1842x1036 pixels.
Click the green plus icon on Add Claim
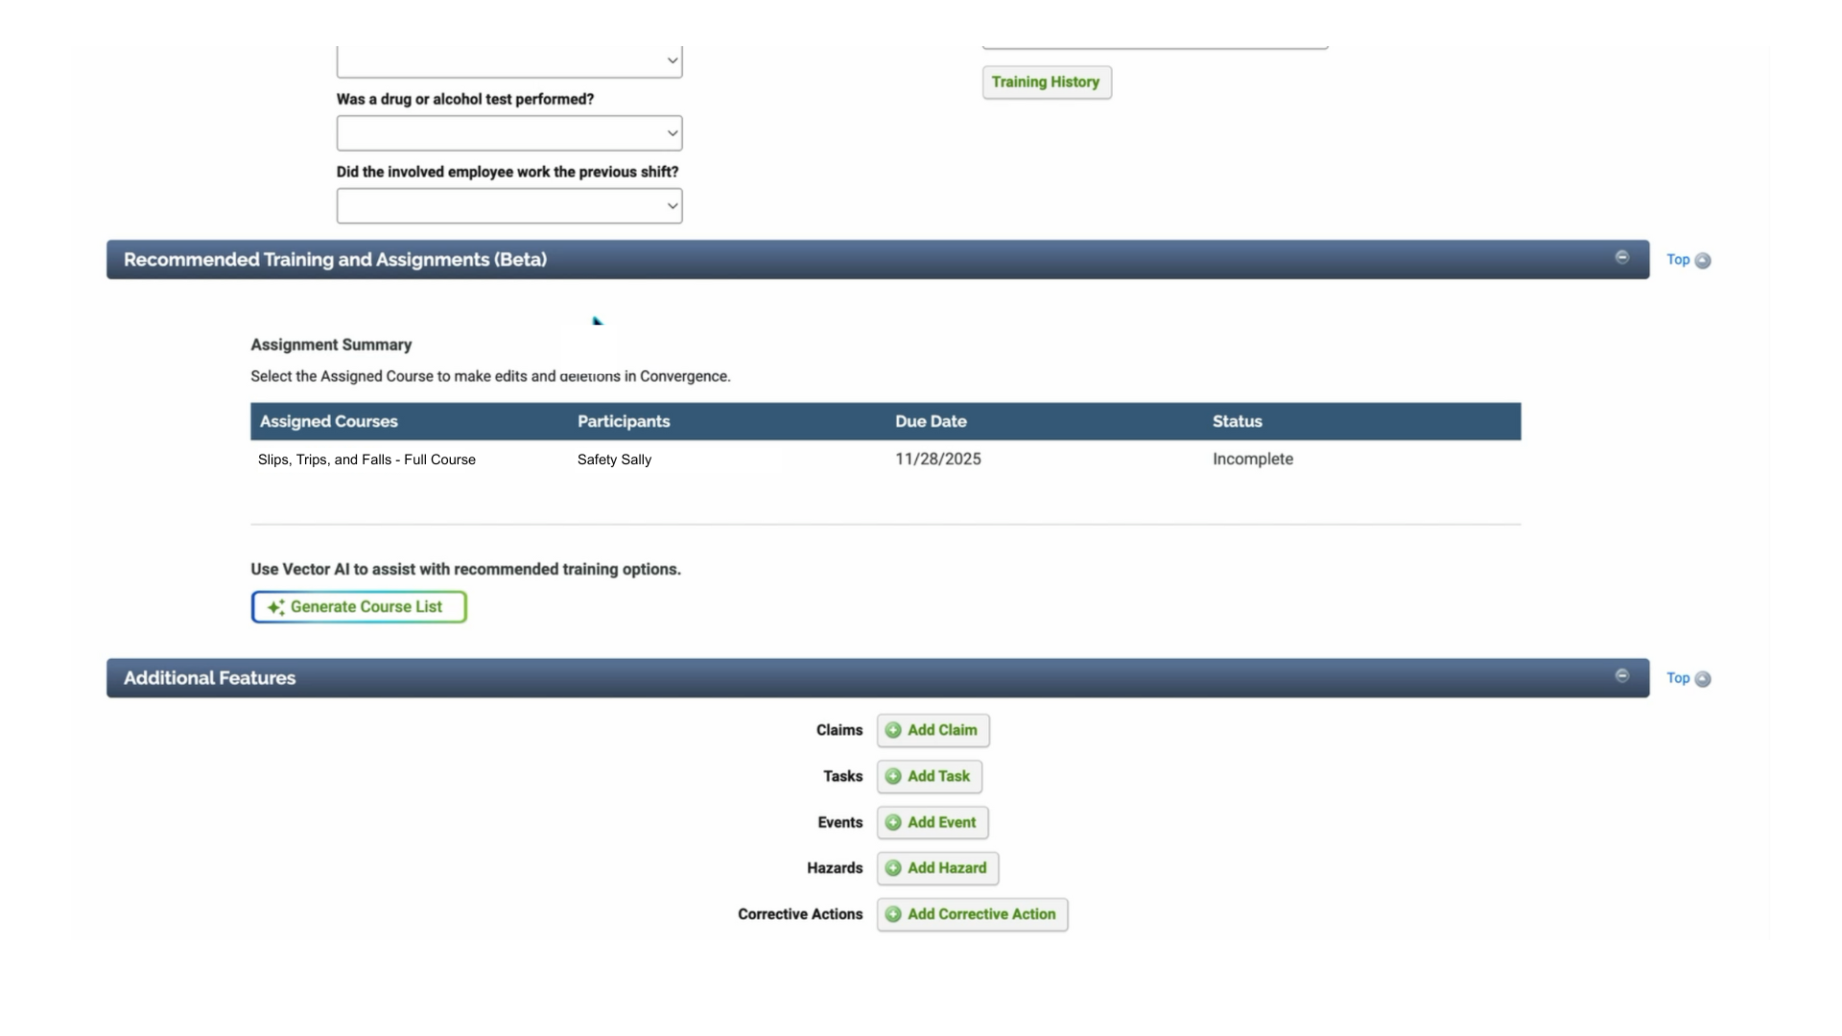click(x=893, y=731)
